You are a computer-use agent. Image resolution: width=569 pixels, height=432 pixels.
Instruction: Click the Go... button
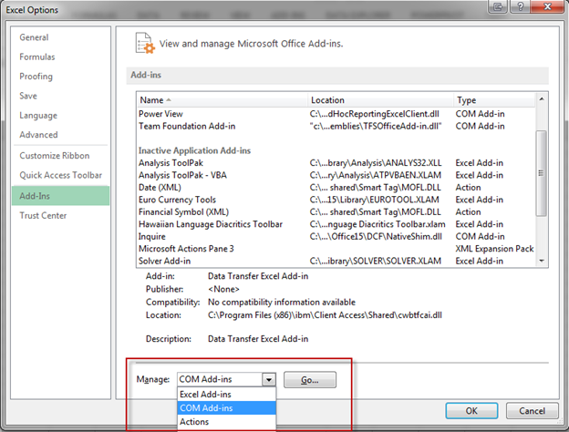tap(310, 380)
